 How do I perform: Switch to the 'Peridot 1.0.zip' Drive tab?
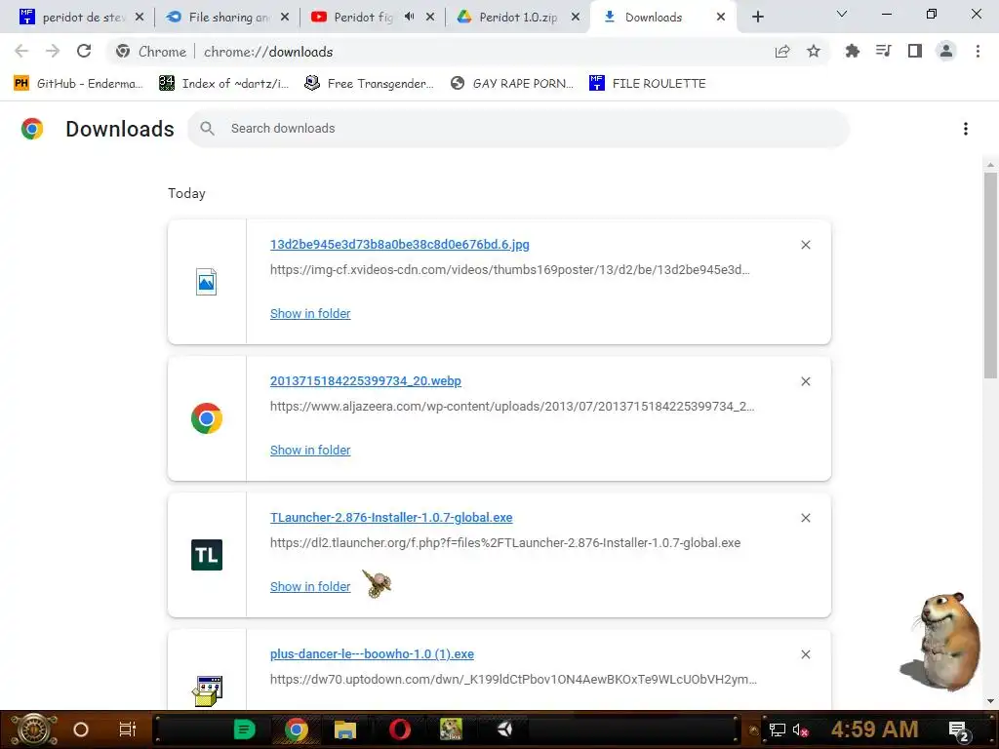517,18
